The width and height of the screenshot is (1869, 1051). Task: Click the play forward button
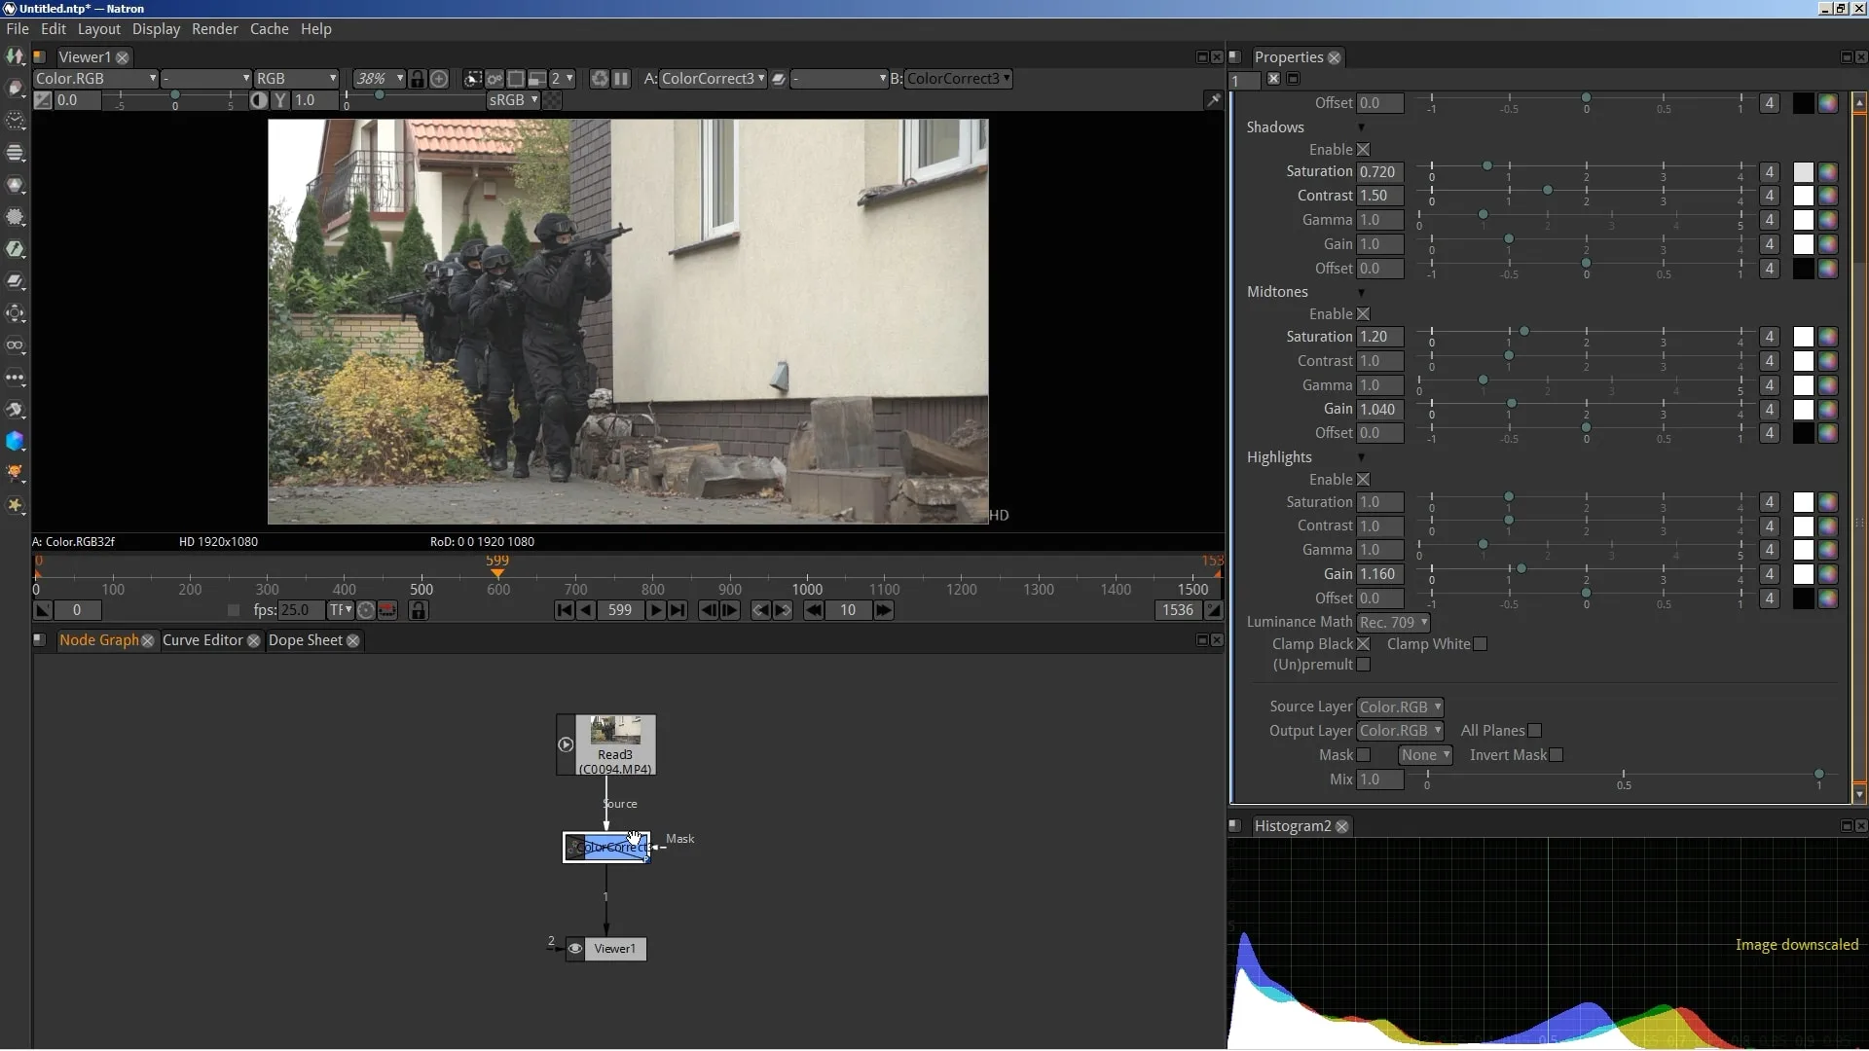653,609
